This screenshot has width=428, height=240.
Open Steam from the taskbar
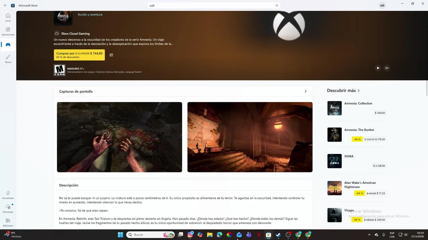point(278,235)
